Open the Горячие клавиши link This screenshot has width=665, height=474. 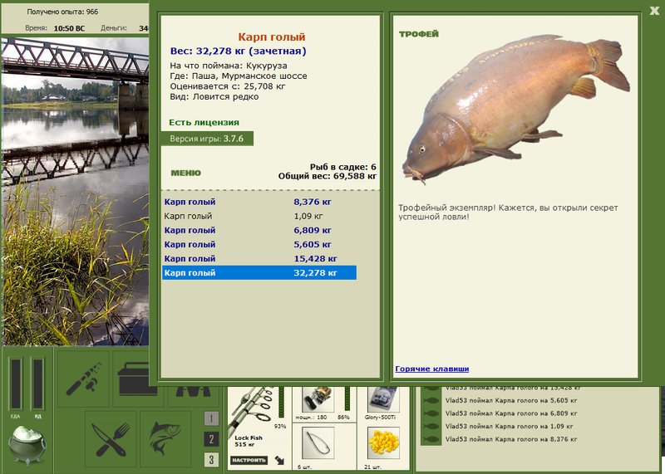pos(431,369)
